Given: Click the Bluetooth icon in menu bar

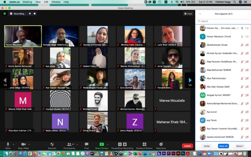Looking at the screenshot, I should (172, 2).
